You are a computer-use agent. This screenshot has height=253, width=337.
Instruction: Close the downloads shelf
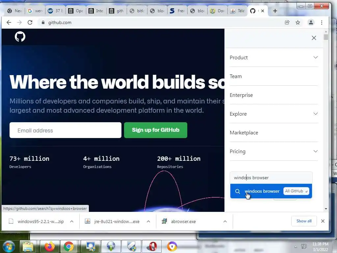[323, 221]
